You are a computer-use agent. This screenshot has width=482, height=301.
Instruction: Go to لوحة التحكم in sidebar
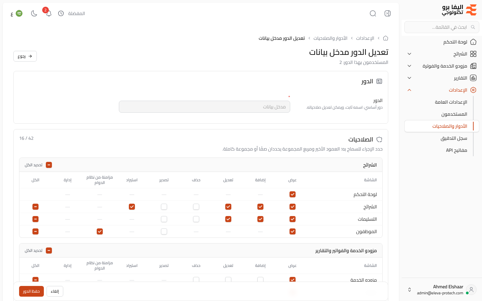(x=455, y=42)
